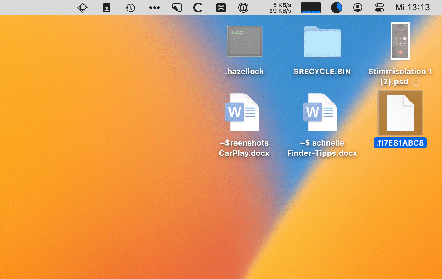Open the command-key symbol menu bar icon
This screenshot has height=279, width=442.
[221, 8]
